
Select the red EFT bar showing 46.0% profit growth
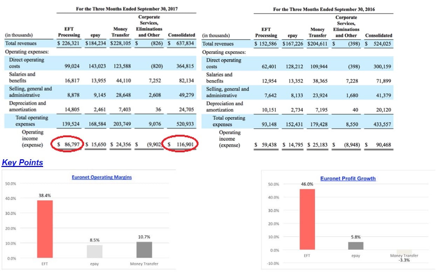click(307, 219)
